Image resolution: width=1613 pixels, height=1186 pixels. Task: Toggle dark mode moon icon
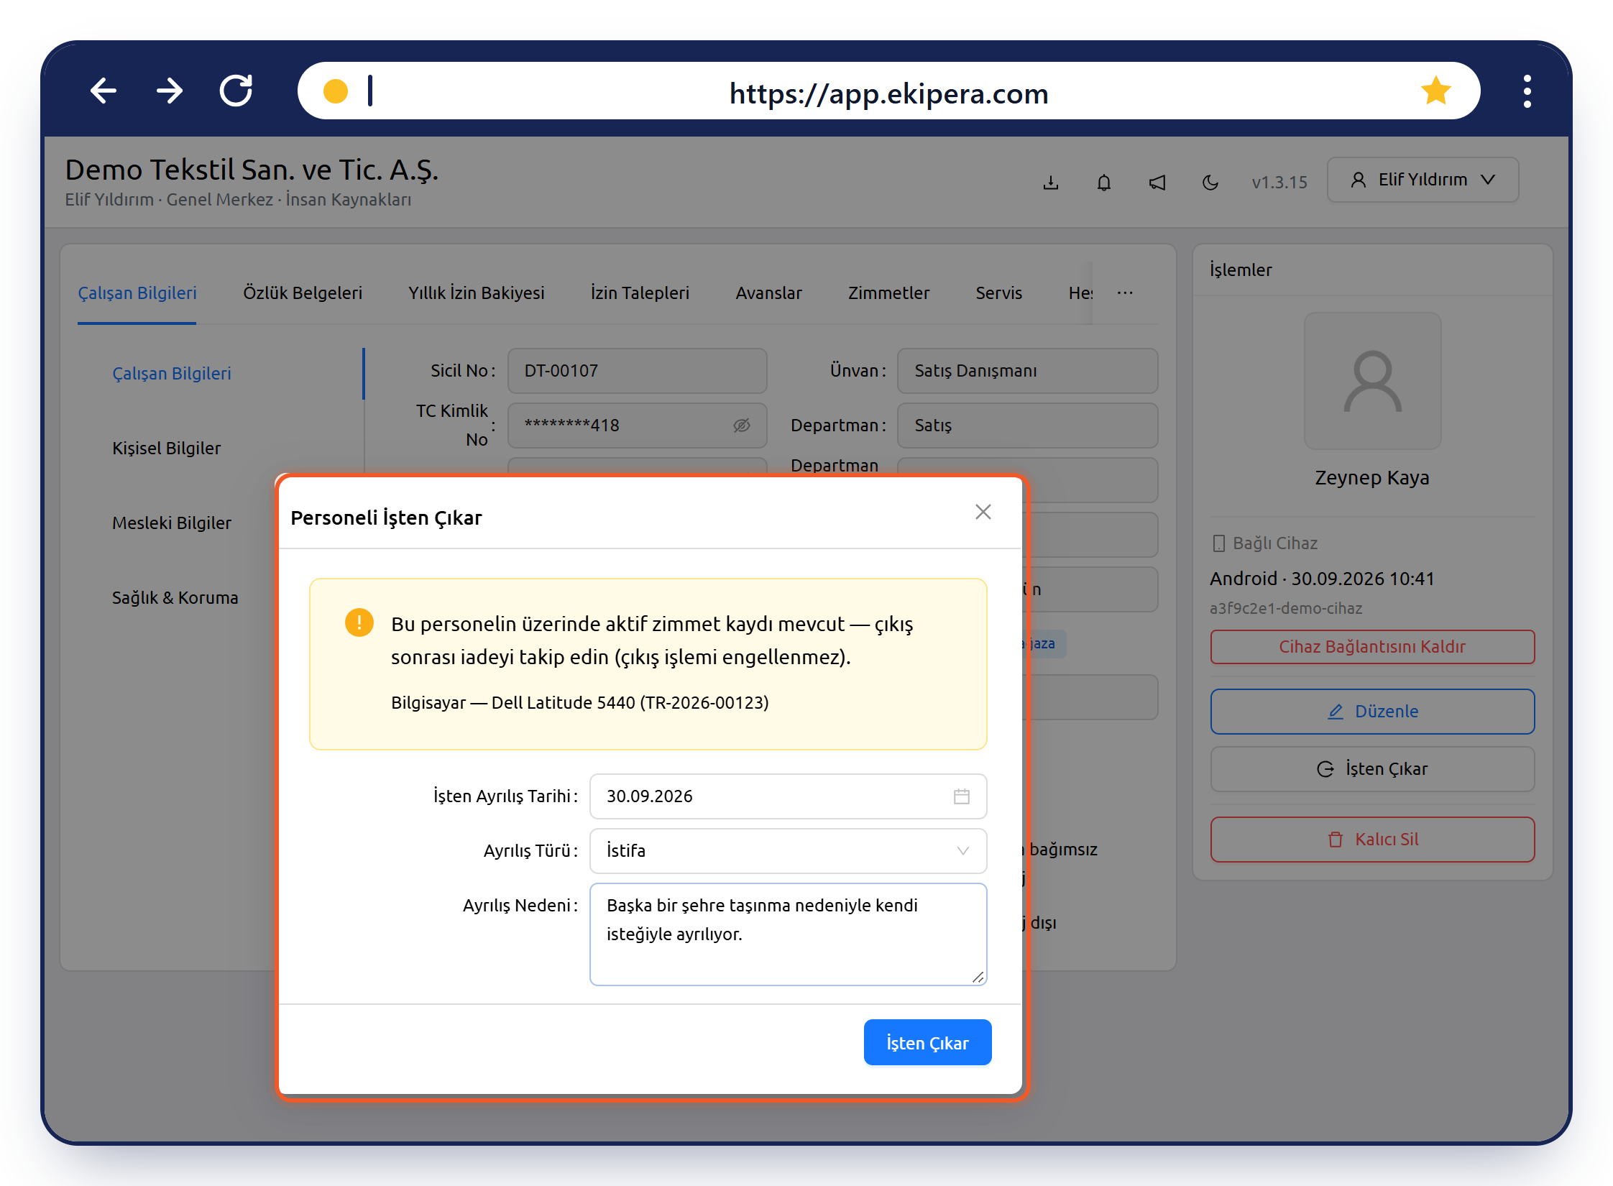coord(1210,183)
